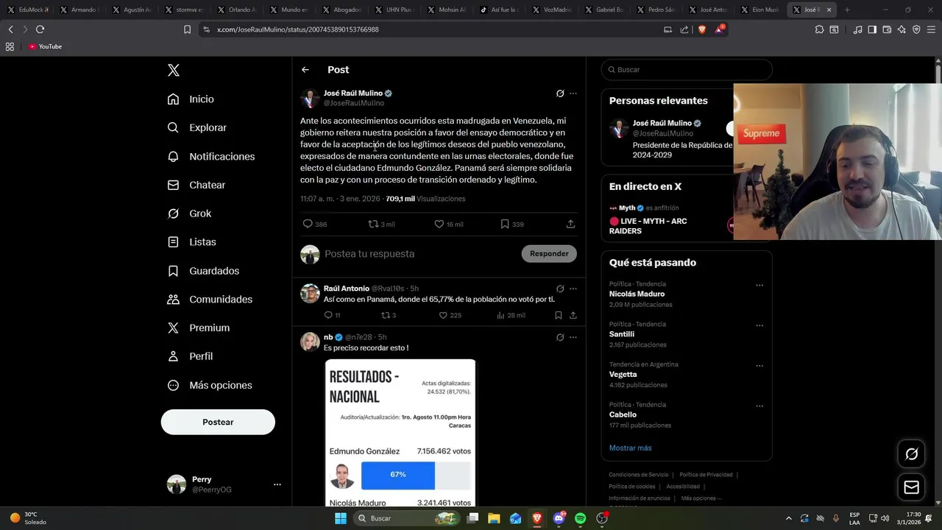Click Mostrar más under trends
The image size is (942, 530).
[x=630, y=448]
